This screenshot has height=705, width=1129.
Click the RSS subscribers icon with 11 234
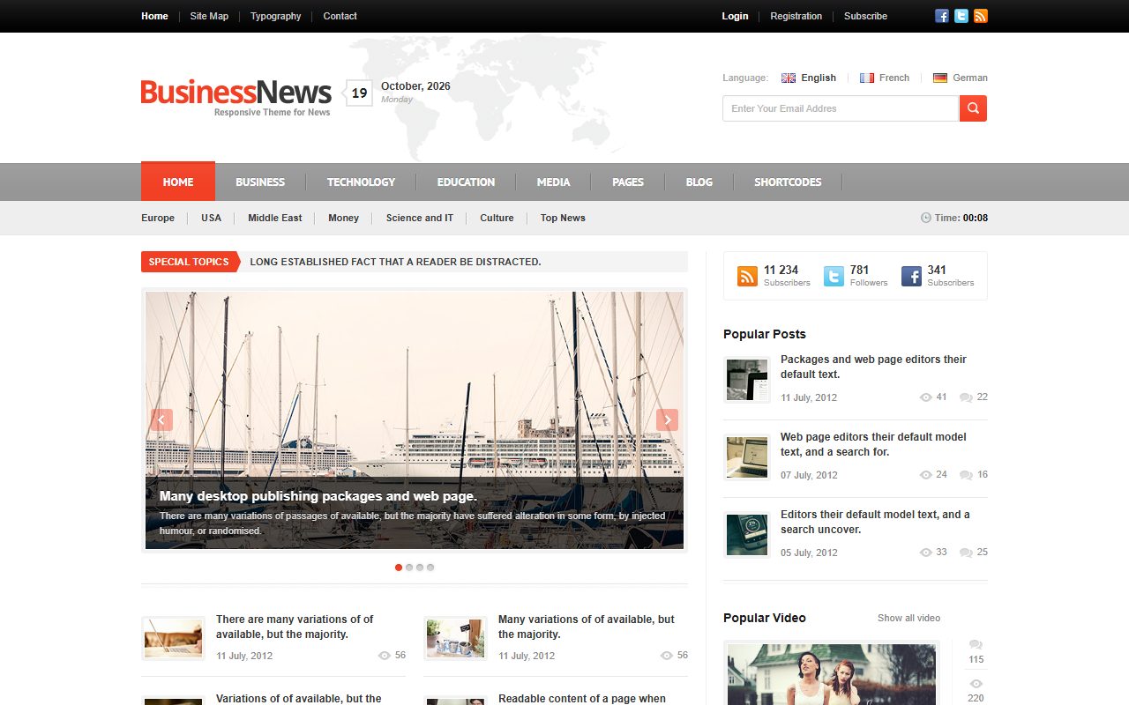pyautogui.click(x=747, y=276)
